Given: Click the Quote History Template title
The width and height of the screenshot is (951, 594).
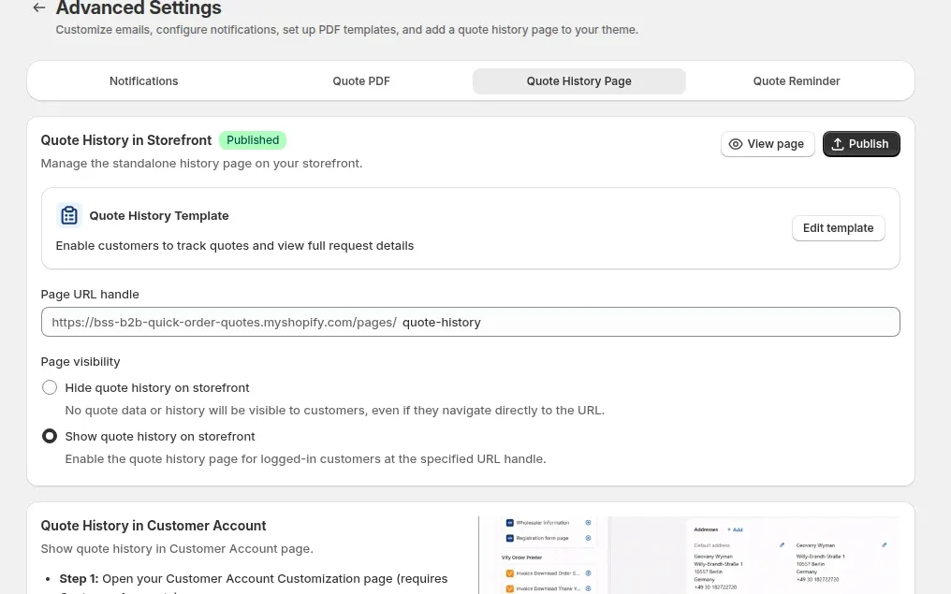Looking at the screenshot, I should 159,216.
